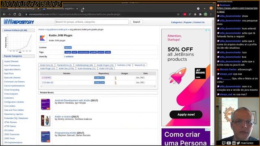Click the browser forward arrow
This screenshot has width=260, height=146.
coord(9,15)
